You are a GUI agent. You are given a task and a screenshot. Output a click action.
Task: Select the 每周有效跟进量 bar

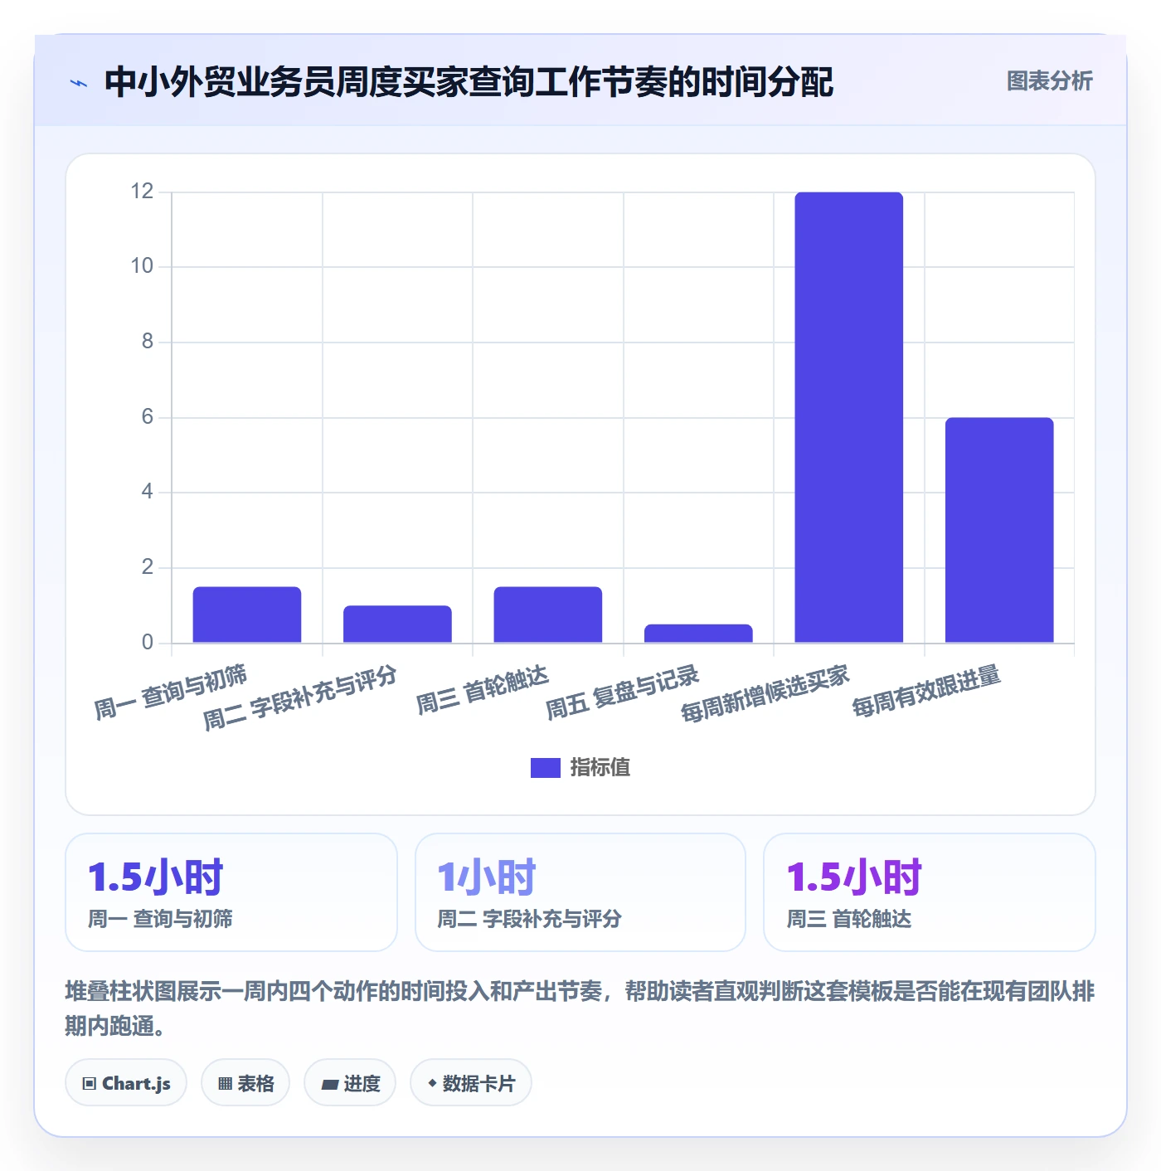coord(999,530)
